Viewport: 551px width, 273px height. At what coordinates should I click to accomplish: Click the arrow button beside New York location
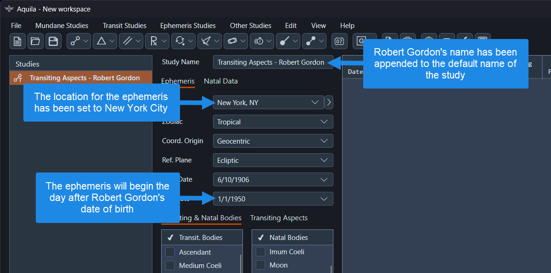328,102
